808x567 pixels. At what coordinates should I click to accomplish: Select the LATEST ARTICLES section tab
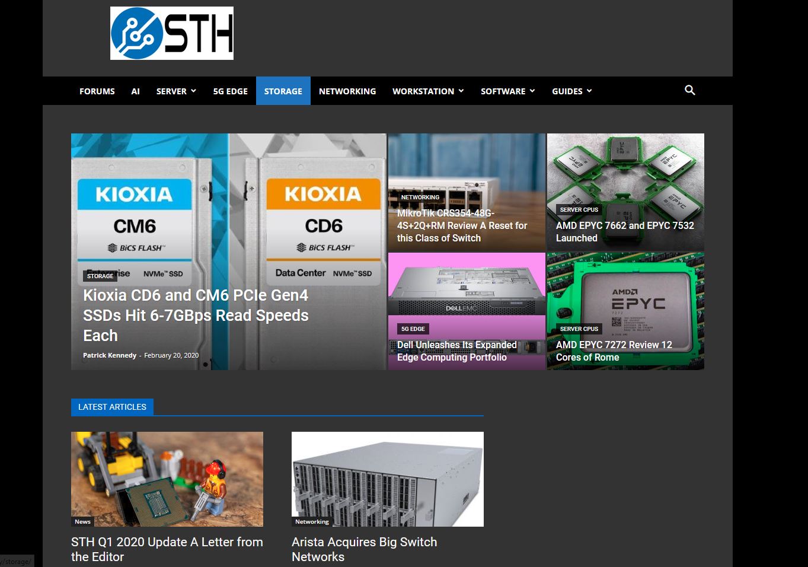[x=112, y=407]
